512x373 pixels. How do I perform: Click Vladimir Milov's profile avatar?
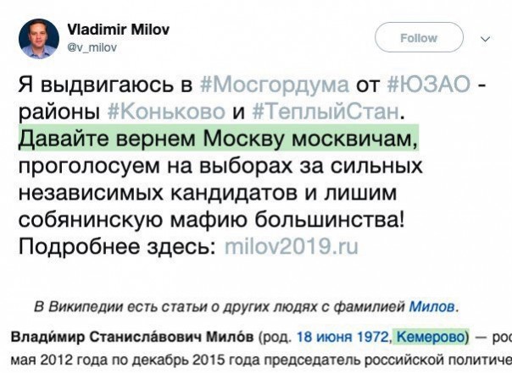click(38, 38)
